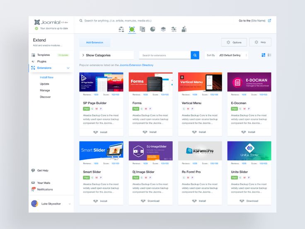Open the Smart Slider thumbnail image
This screenshot has width=305, height=229.
coord(102,151)
